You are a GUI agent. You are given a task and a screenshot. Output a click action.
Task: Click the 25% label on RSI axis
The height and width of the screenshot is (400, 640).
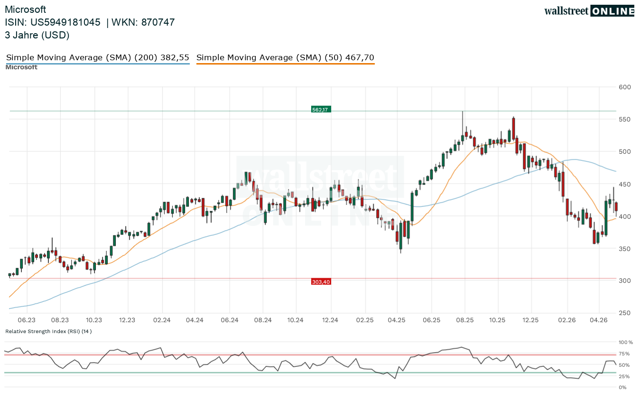624,376
